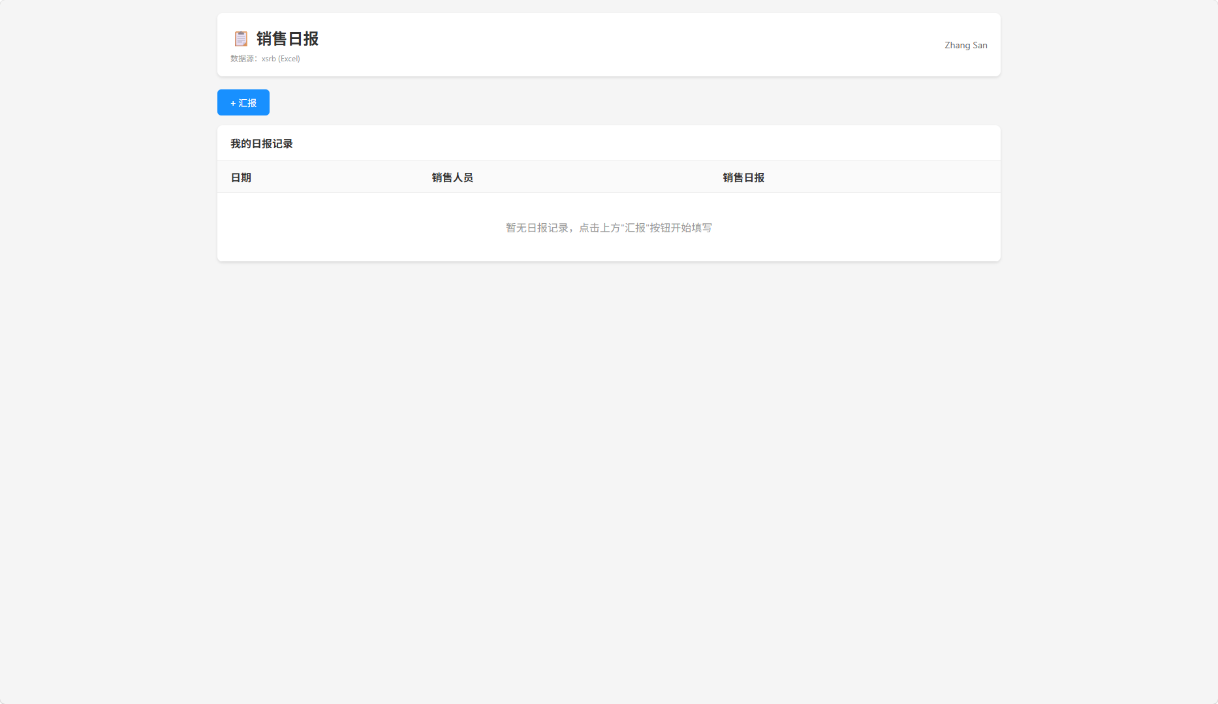Click the empty state hint message
Image resolution: width=1218 pixels, height=704 pixels.
608,227
